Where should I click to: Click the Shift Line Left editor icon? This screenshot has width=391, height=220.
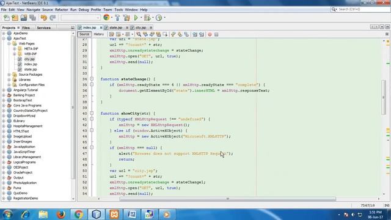pos(195,34)
